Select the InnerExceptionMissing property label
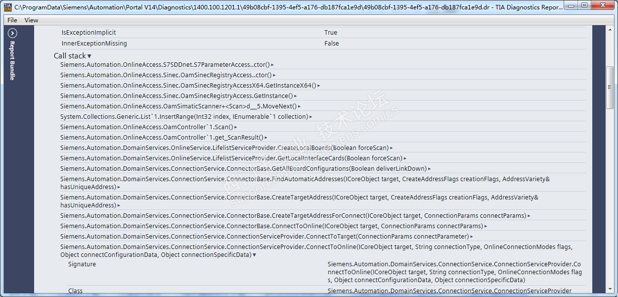 pyautogui.click(x=94, y=44)
